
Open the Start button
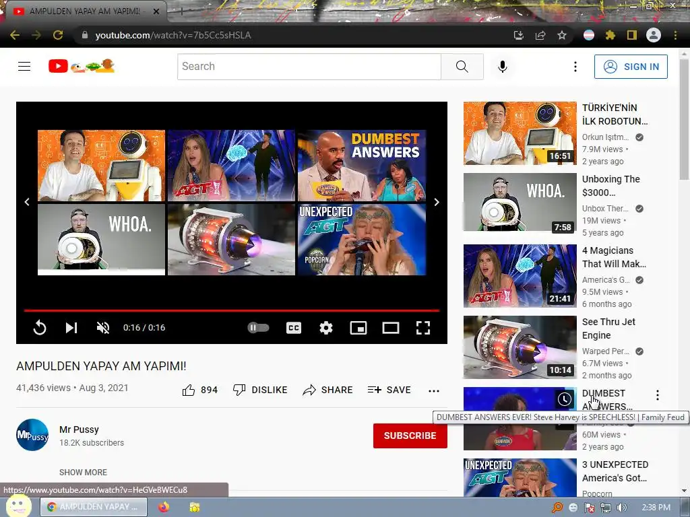18,506
